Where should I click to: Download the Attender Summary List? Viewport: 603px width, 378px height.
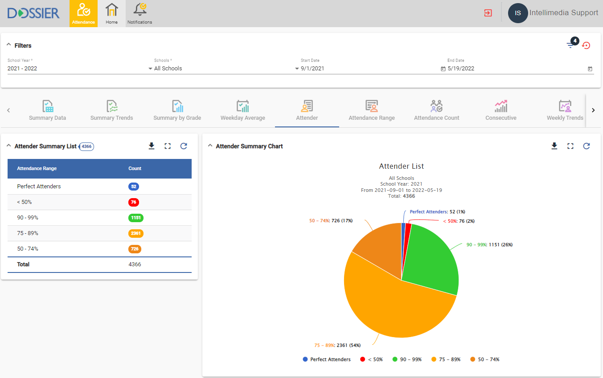[x=152, y=146]
